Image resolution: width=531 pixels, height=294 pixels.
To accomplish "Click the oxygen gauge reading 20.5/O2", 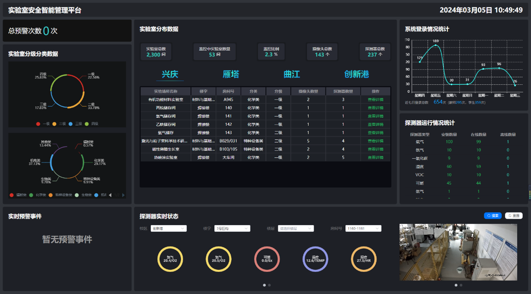I will [218, 259].
